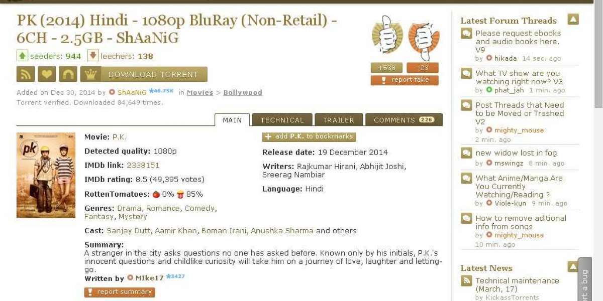Click the thumbs down vote icon
The height and width of the screenshot is (301, 603).
(x=423, y=38)
